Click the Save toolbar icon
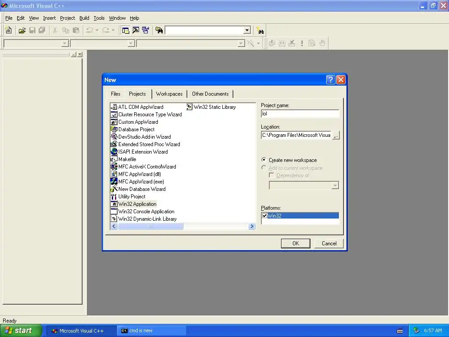 click(32, 30)
